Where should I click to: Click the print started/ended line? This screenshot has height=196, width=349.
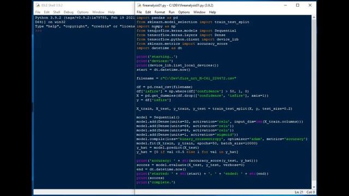pyautogui.click(x=202, y=174)
